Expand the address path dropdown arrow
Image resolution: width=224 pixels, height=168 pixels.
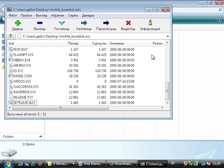tap(168, 36)
